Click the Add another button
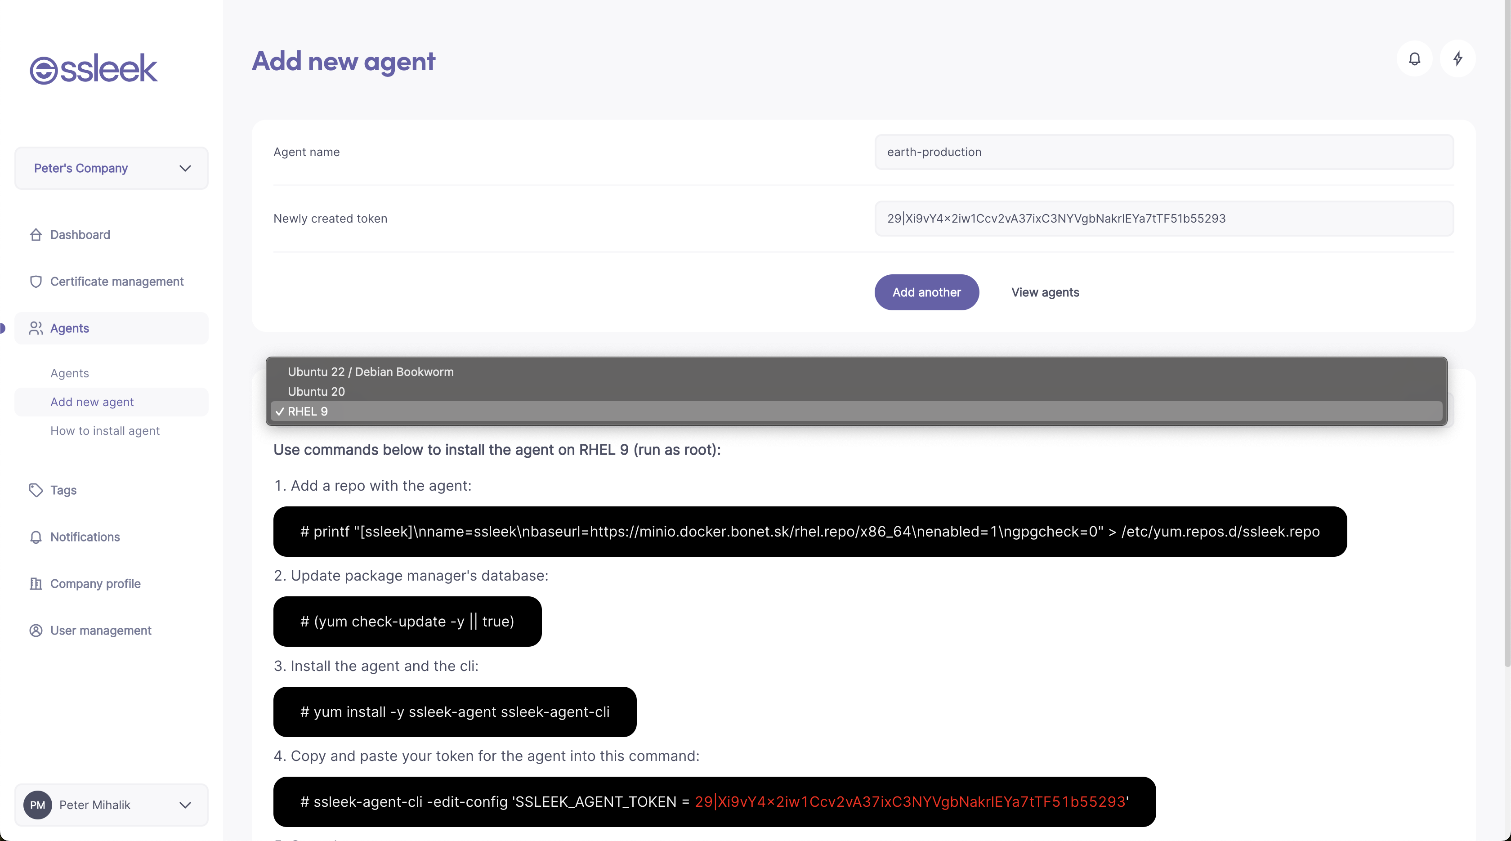This screenshot has height=841, width=1511. point(926,292)
